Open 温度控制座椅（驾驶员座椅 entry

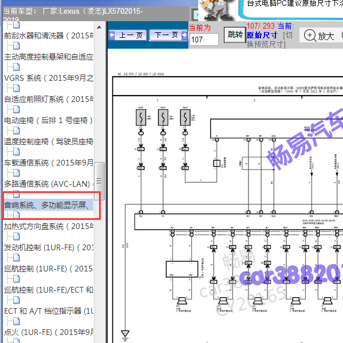[49, 142]
